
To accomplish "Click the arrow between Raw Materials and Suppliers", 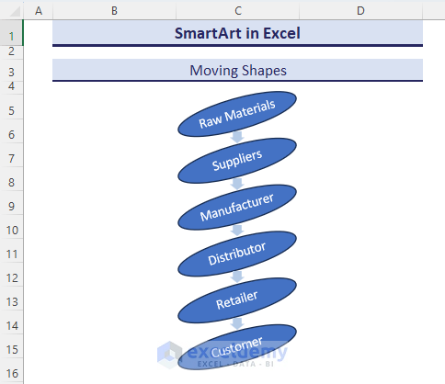I will (237, 137).
